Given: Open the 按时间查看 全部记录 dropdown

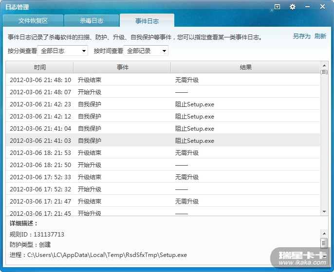Looking at the screenshot, I should 146,51.
